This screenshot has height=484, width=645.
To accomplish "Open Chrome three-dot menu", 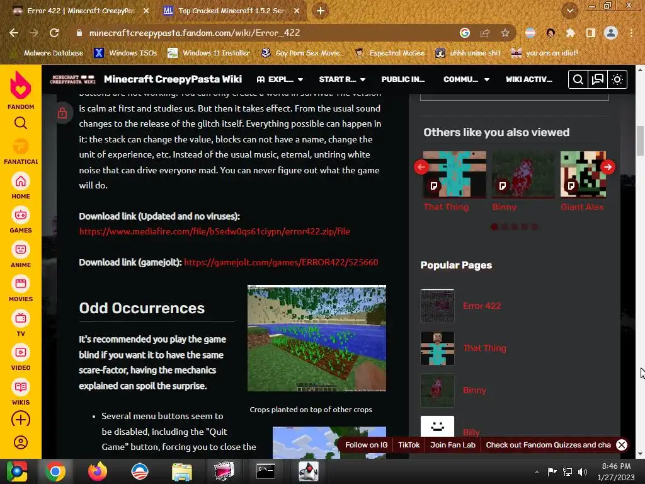I will pos(631,33).
